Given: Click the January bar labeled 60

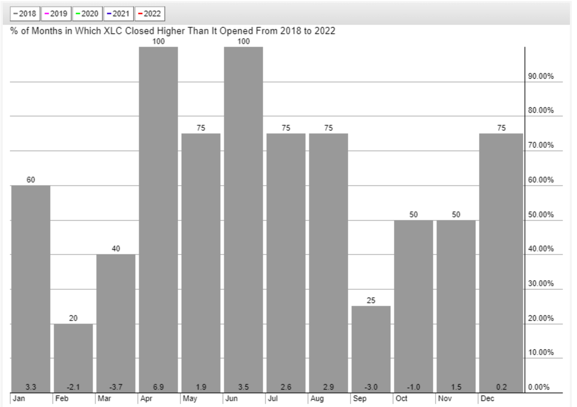Looking at the screenshot, I should (x=31, y=289).
